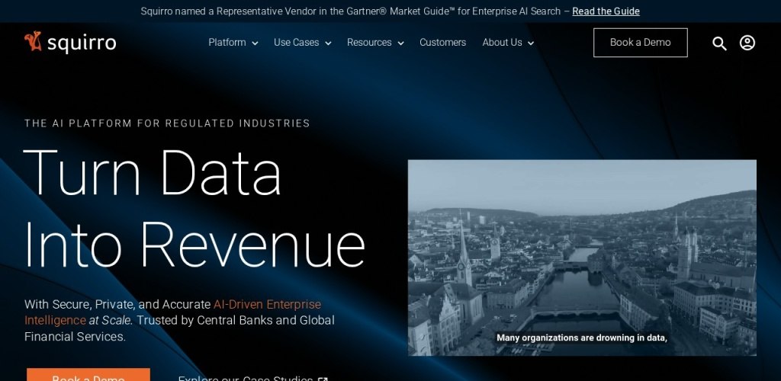Image resolution: width=781 pixels, height=381 pixels.
Task: Expand the Use Cases chevron arrow
Action: pos(328,43)
